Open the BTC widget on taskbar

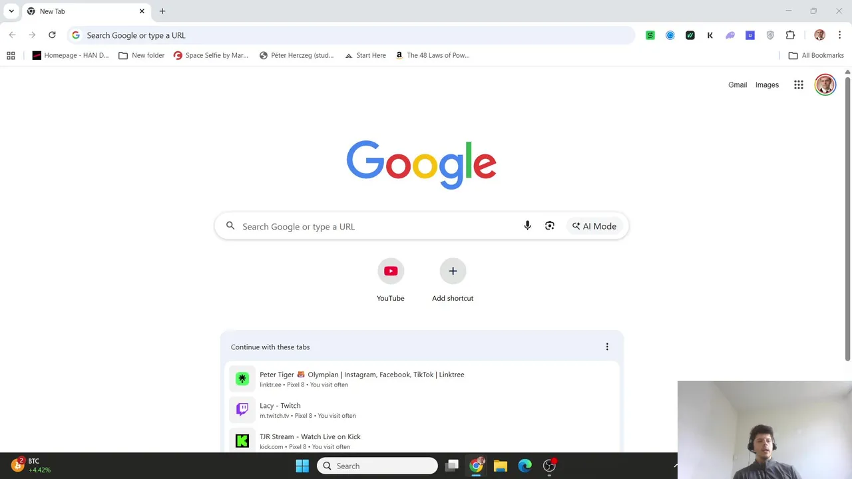[31, 465]
